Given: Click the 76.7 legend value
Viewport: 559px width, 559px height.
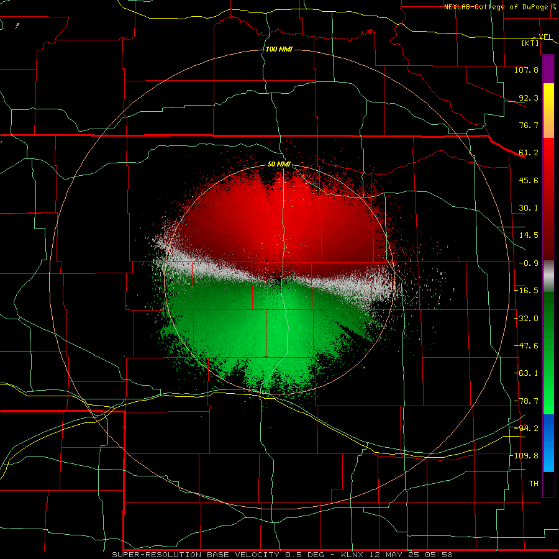Looking at the screenshot, I should coord(529,125).
